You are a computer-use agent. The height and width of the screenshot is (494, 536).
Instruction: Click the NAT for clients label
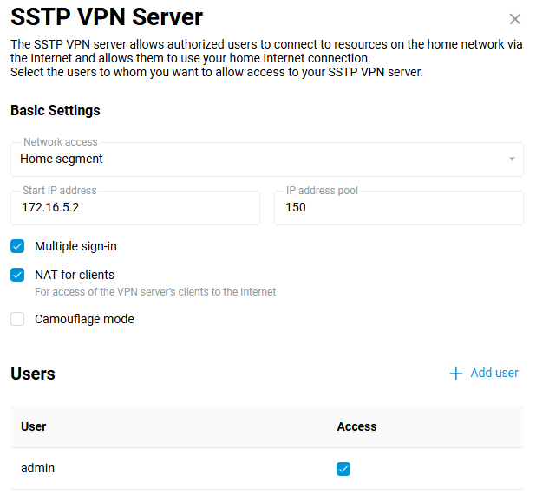[x=75, y=275]
